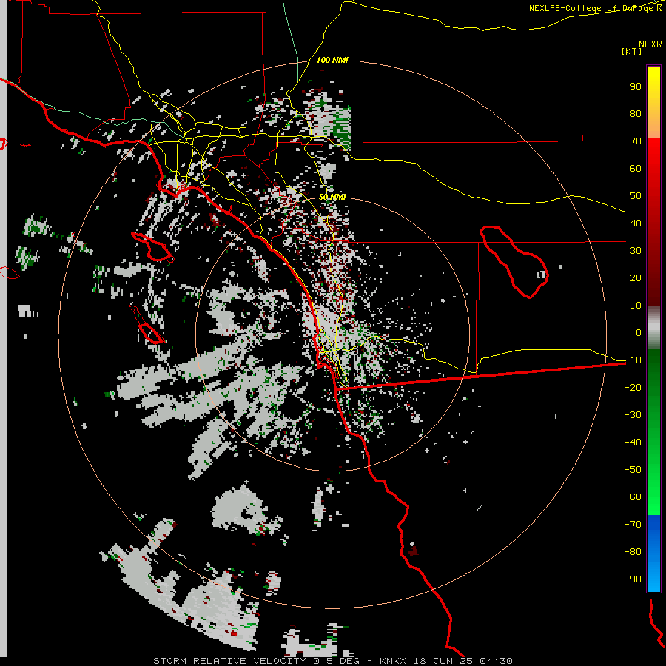
Task: Click the gray zero-velocity segment of color bar
Action: coord(653,328)
